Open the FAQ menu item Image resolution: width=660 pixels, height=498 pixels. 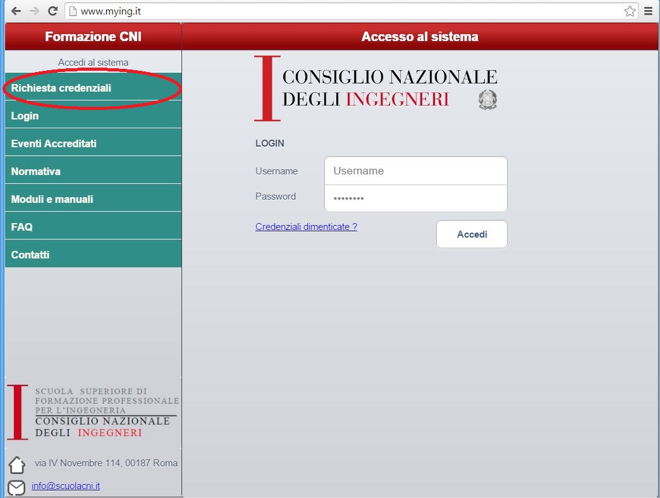(x=93, y=227)
